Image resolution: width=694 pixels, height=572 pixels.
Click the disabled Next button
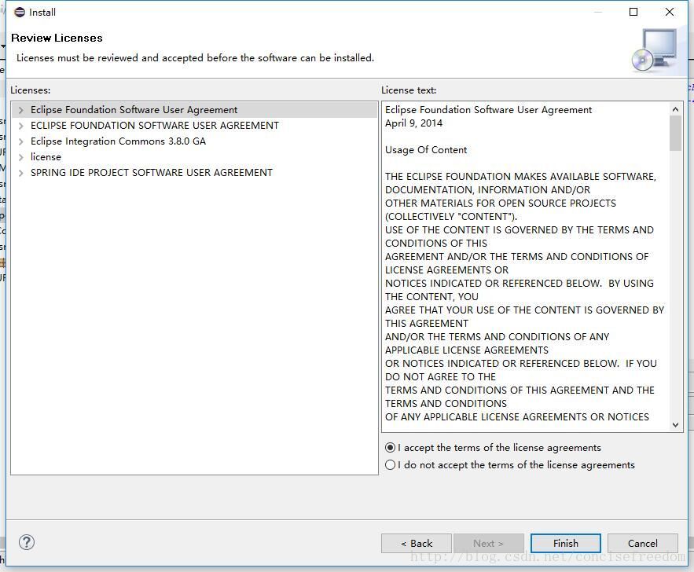[x=488, y=543]
